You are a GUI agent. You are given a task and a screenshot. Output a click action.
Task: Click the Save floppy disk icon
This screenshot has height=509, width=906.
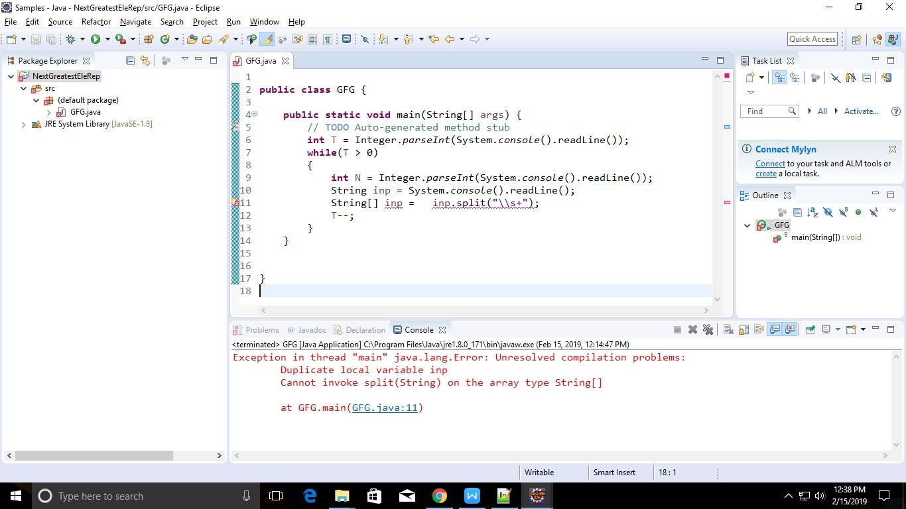[36, 39]
